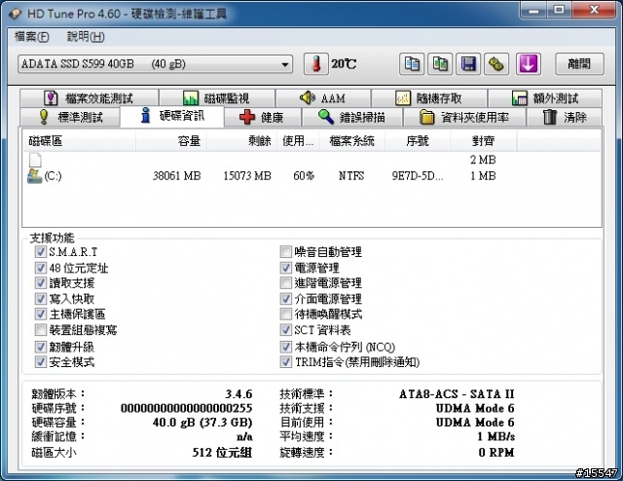The height and width of the screenshot is (481, 623).
Task: Click the 檔案系統 column header
Action: pos(352,141)
